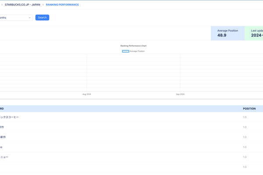Click the Average Position 48.9 card
263x175 pixels.
pyautogui.click(x=227, y=33)
